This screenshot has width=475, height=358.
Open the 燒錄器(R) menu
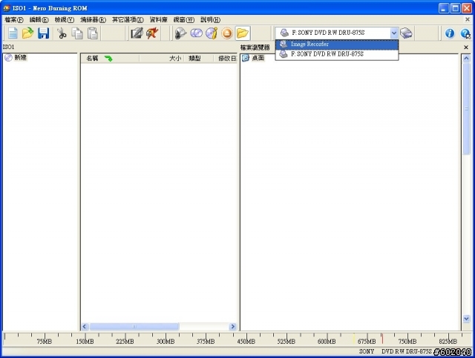click(93, 20)
